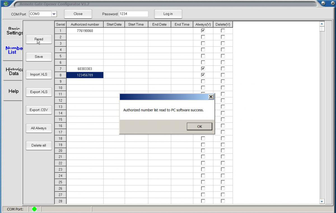
Task: Select authorized number 60303303 cell
Action: (x=85, y=69)
